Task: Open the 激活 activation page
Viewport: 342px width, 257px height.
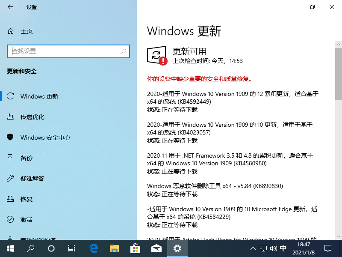Action: 27,220
